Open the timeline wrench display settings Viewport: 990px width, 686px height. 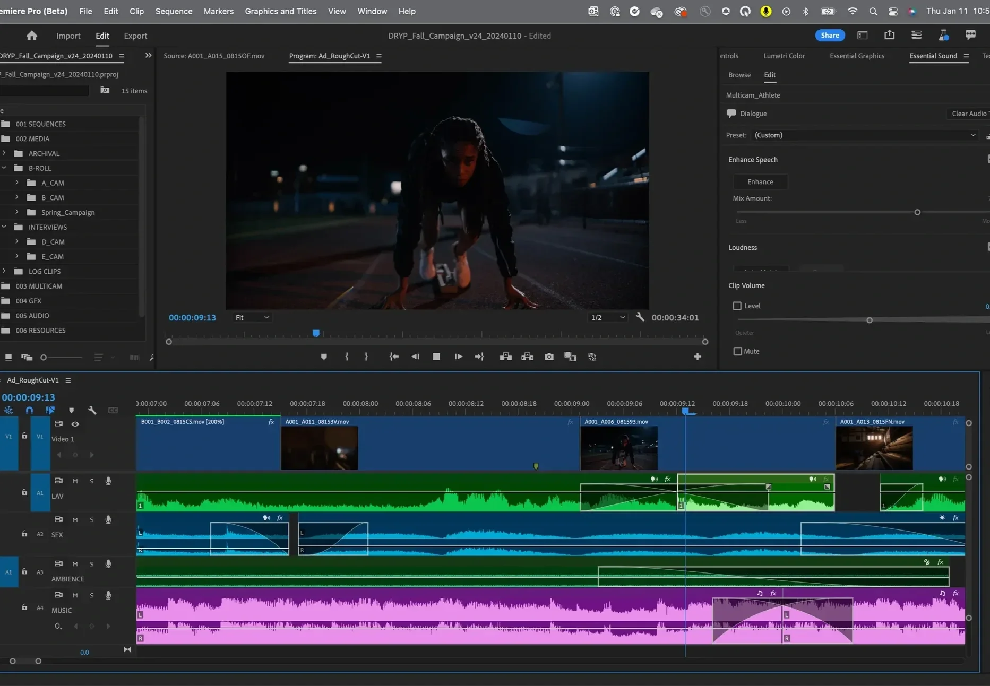pos(92,410)
